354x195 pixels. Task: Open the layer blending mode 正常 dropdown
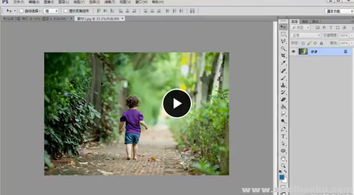pos(306,35)
